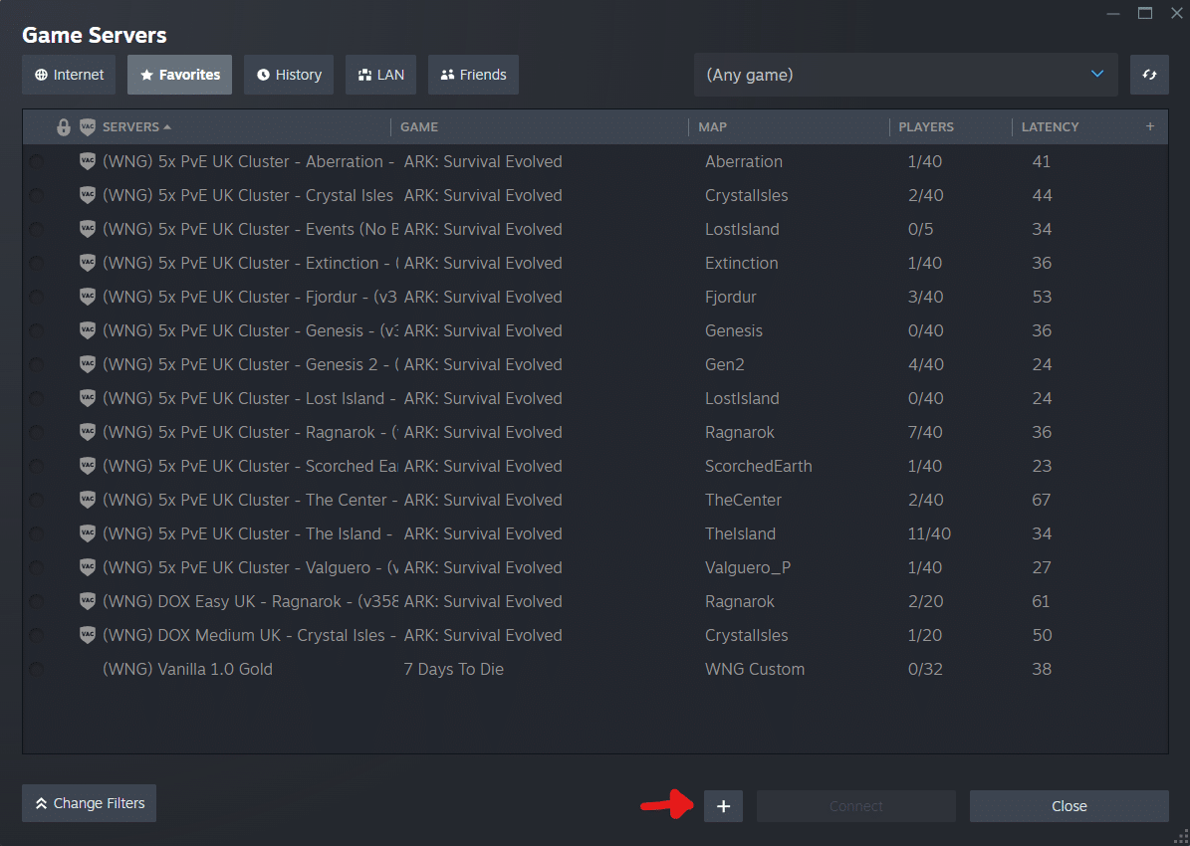Viewport: 1190px width, 846px height.
Task: Click the 7 Days To Die game cell
Action: (454, 669)
